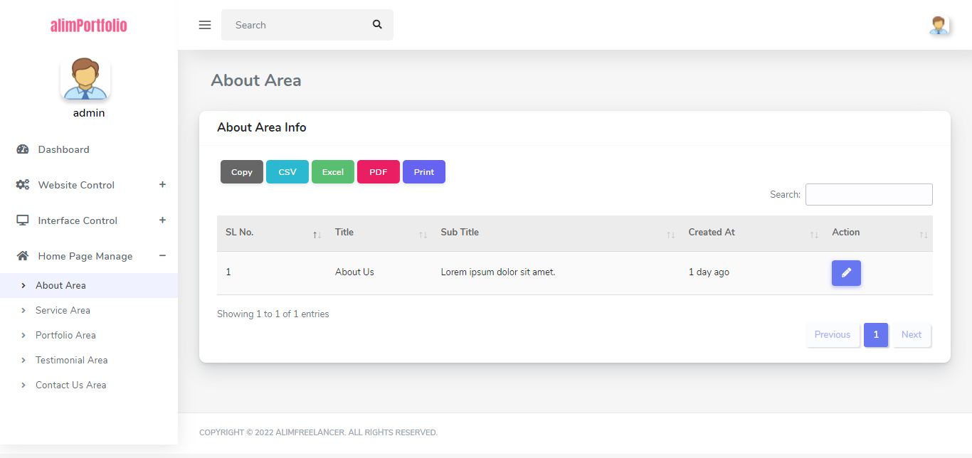972x458 pixels.
Task: Click the Print button
Action: [x=424, y=172]
